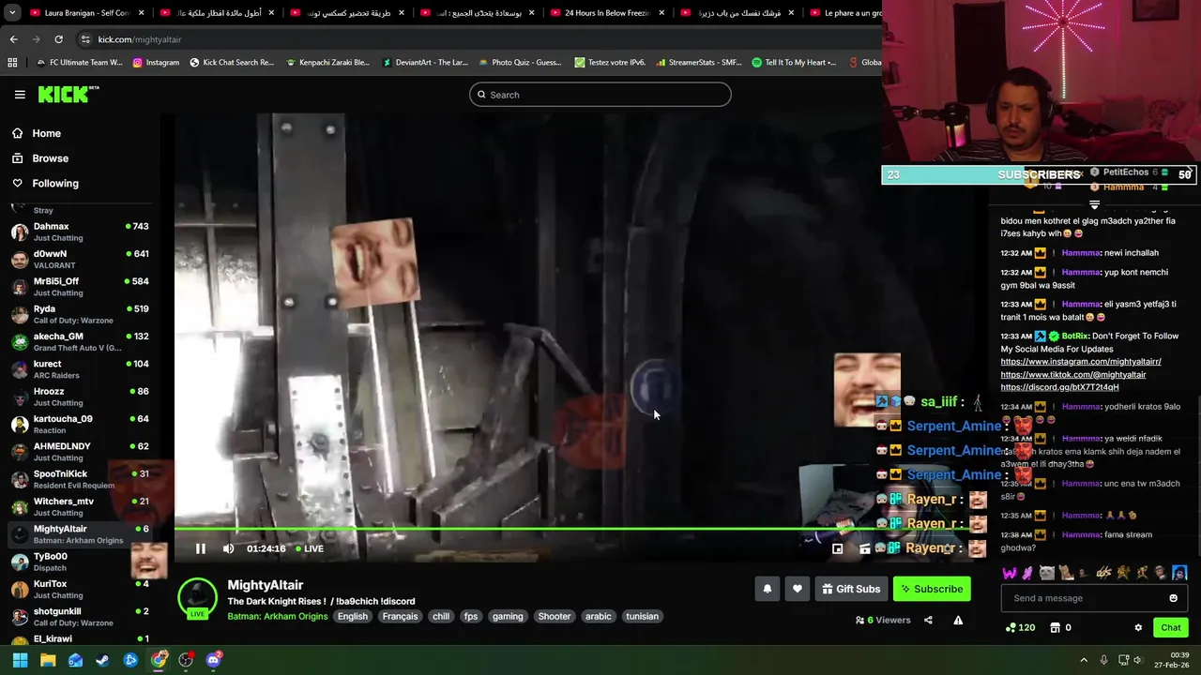
Task: Open the TikTok link in chat
Action: point(1073,375)
